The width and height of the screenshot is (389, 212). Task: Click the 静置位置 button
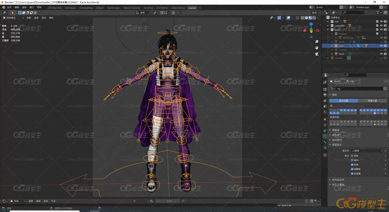pos(372,101)
